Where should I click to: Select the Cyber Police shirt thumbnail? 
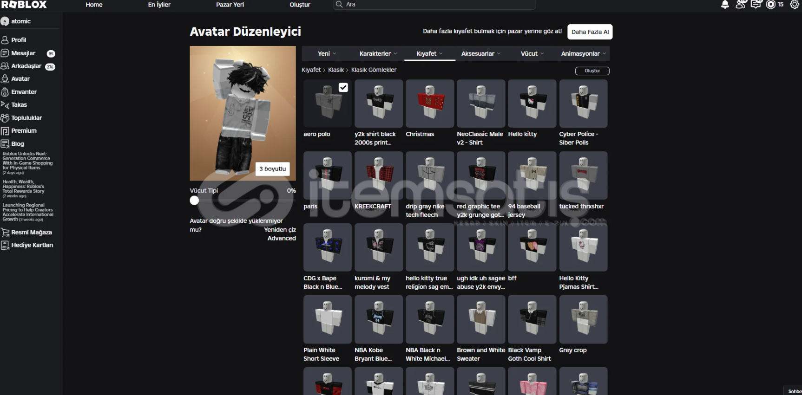[x=583, y=104]
